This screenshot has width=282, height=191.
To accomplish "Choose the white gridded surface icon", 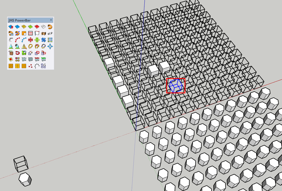I will coord(43,27).
